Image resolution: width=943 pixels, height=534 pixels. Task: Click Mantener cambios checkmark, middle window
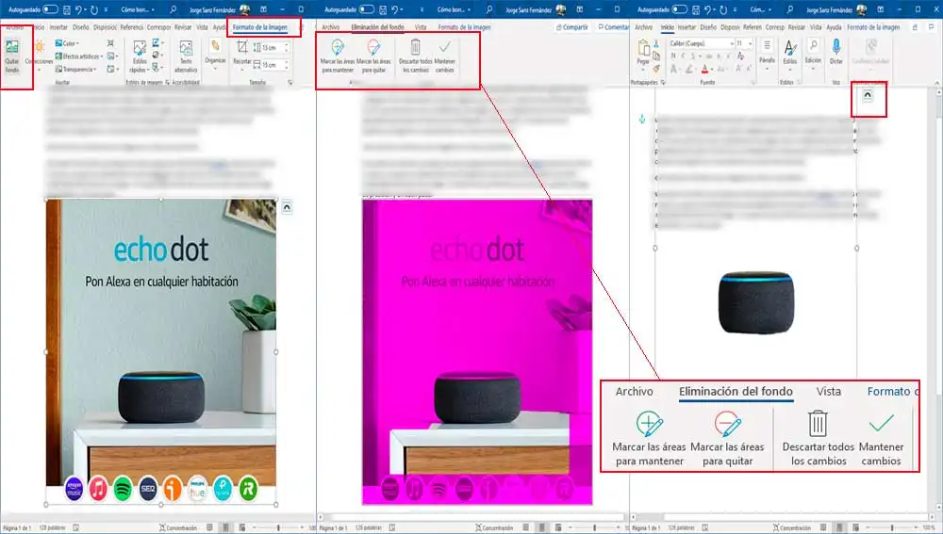(x=444, y=57)
